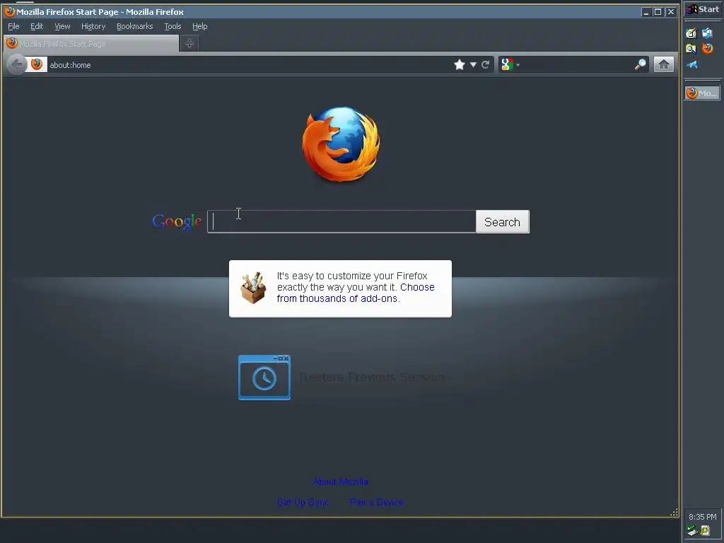The height and width of the screenshot is (543, 724).
Task: Click the network connection tray icon
Action: click(x=691, y=531)
